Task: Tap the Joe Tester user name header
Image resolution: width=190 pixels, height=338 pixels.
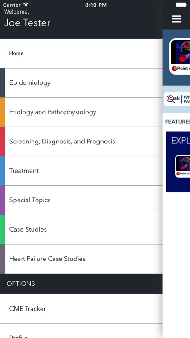Action: (x=27, y=23)
